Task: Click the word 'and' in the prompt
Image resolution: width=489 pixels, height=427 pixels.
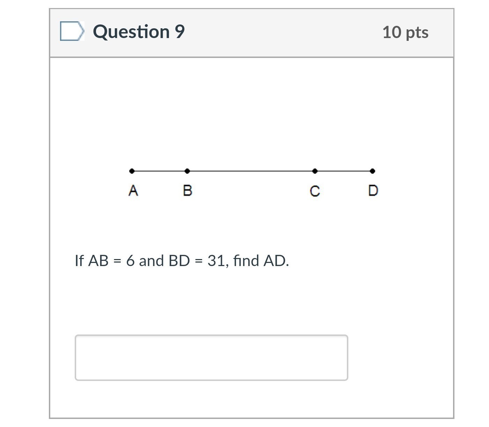Action: tap(151, 260)
